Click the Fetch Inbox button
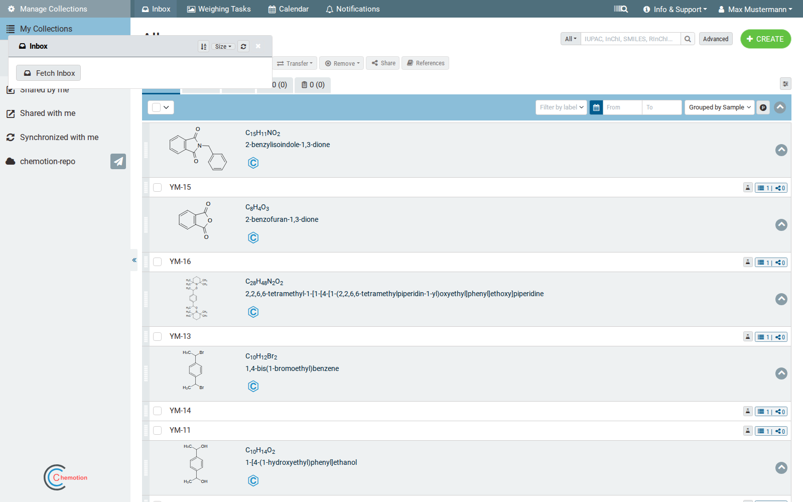 (x=48, y=73)
